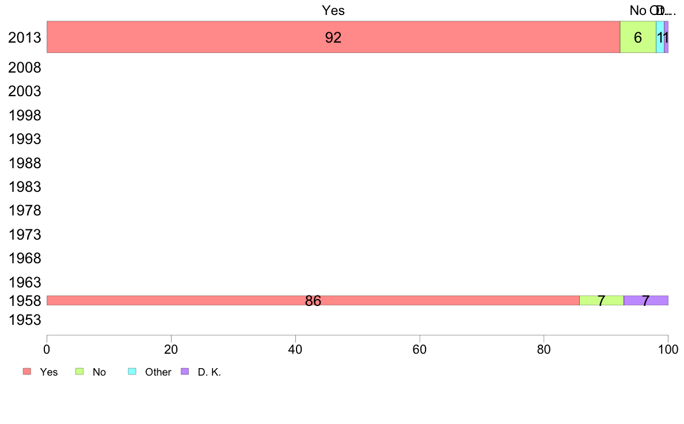This screenshot has height=424, width=684.
Task: Click the cyan Other legend swatch
Action: coord(132,371)
